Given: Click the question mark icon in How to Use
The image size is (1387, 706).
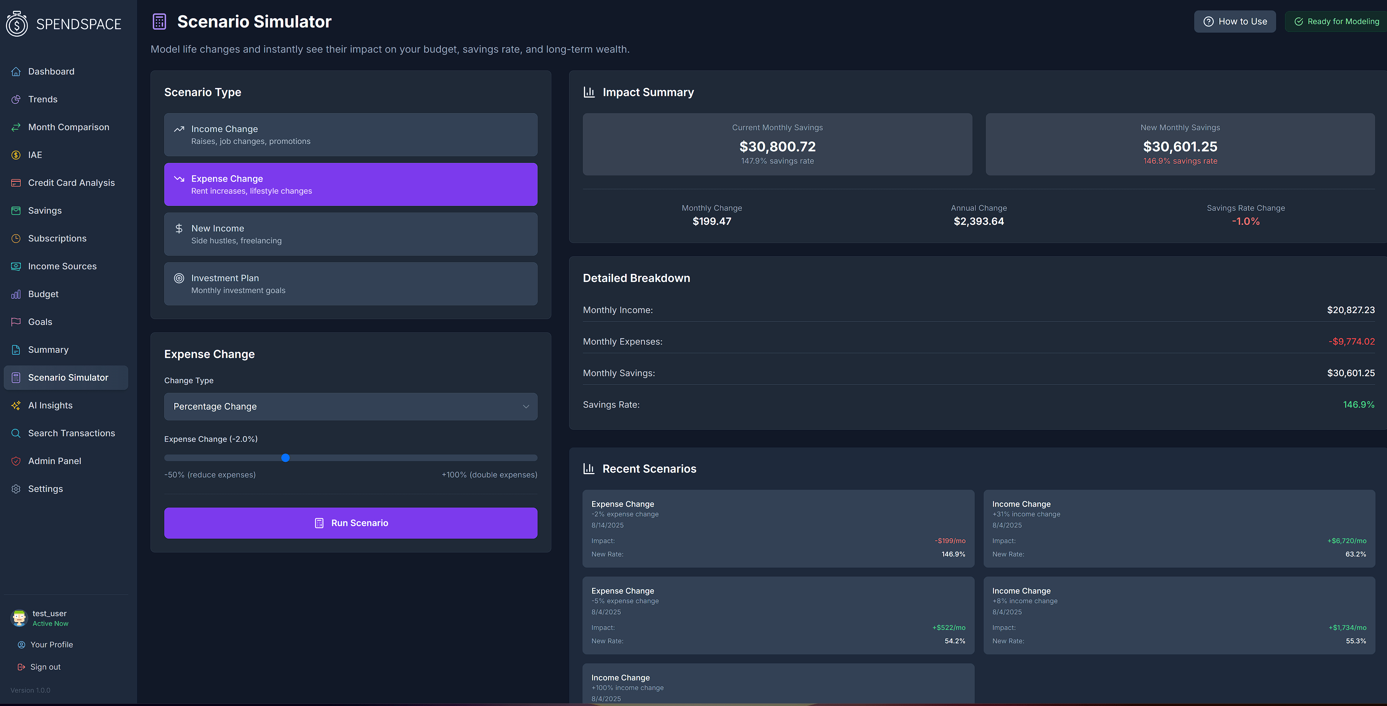Looking at the screenshot, I should pos(1208,22).
